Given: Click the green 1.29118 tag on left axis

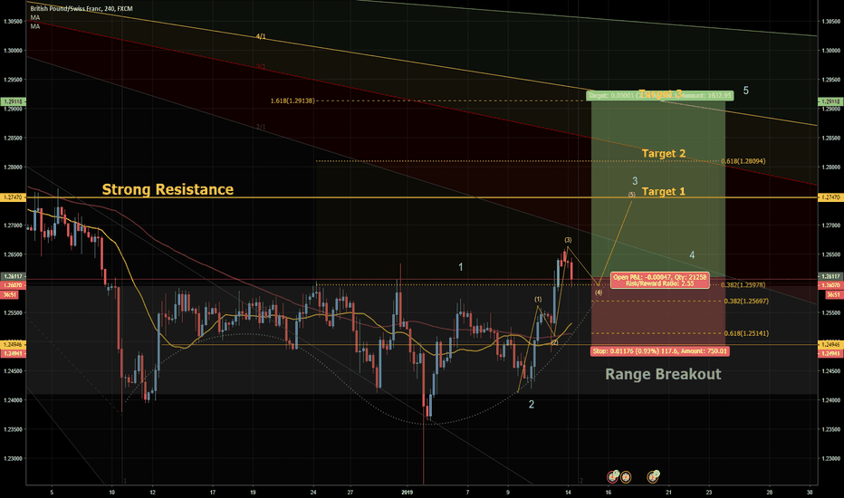Looking at the screenshot, I should click(x=13, y=101).
